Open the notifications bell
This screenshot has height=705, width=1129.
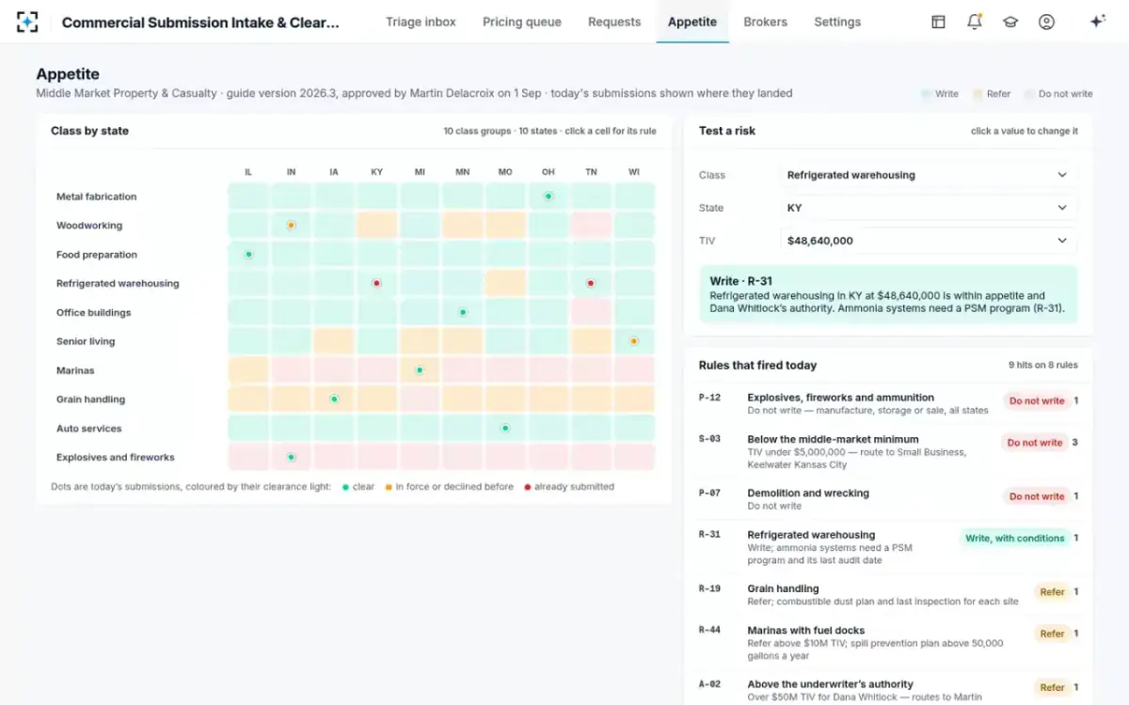[x=975, y=22]
